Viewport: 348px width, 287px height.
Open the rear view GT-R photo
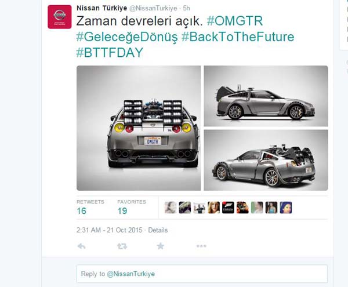coord(139,128)
